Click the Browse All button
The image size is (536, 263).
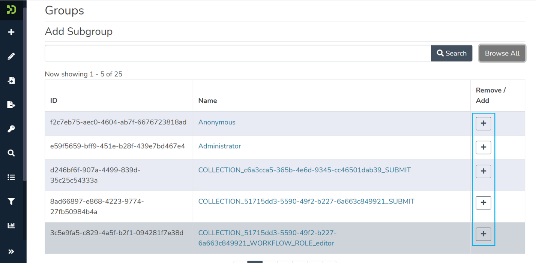tap(502, 53)
